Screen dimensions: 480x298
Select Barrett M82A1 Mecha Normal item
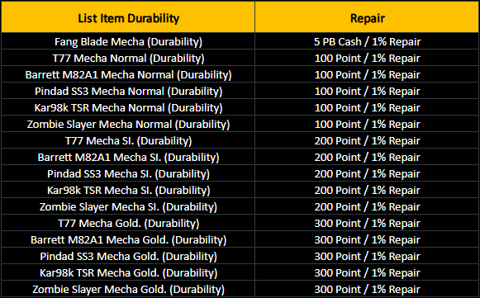coord(128,74)
